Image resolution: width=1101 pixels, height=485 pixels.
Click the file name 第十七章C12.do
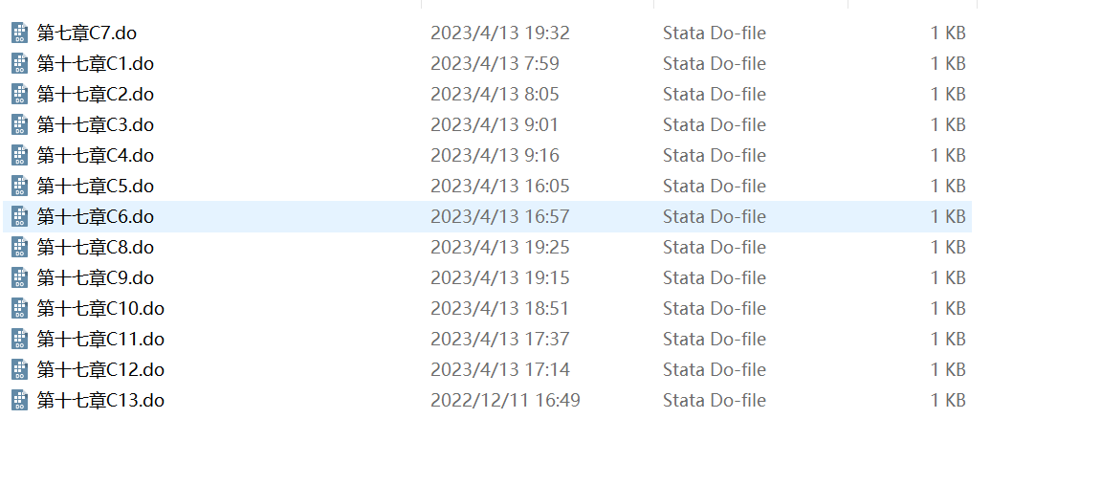coord(100,370)
